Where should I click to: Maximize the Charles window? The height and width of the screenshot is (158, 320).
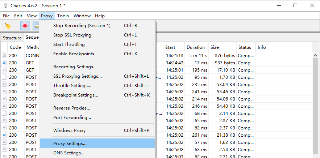tap(295, 5)
